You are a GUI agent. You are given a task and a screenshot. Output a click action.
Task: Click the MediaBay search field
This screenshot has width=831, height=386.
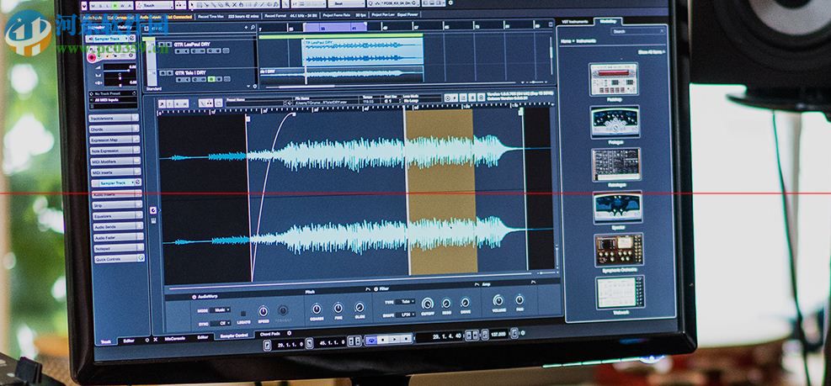[x=637, y=31]
